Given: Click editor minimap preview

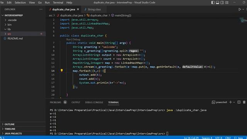Looking at the screenshot, I should tap(243, 20).
